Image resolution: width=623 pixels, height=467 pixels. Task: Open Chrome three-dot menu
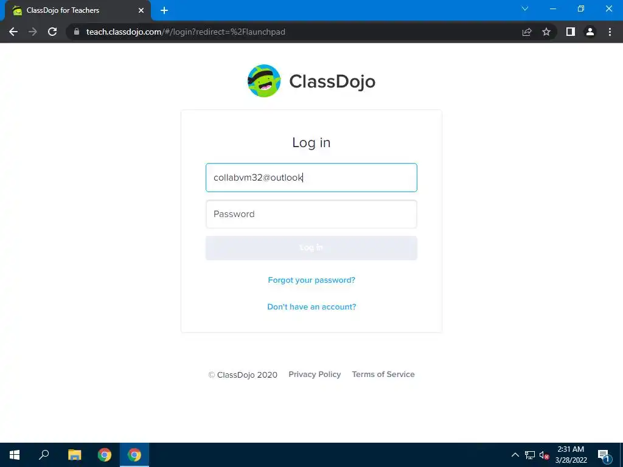[x=610, y=32]
